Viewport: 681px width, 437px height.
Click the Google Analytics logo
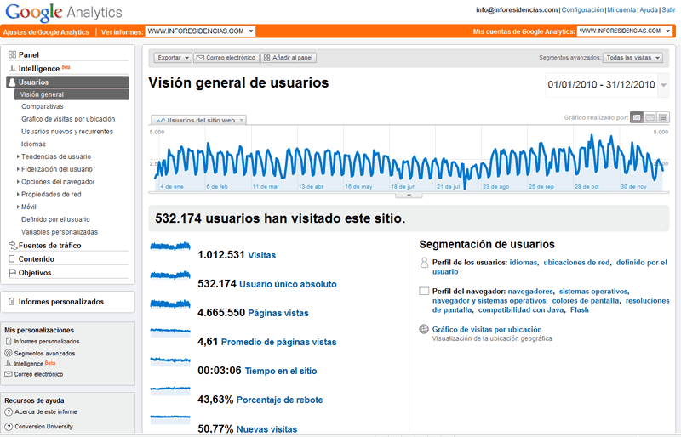pyautogui.click(x=64, y=13)
